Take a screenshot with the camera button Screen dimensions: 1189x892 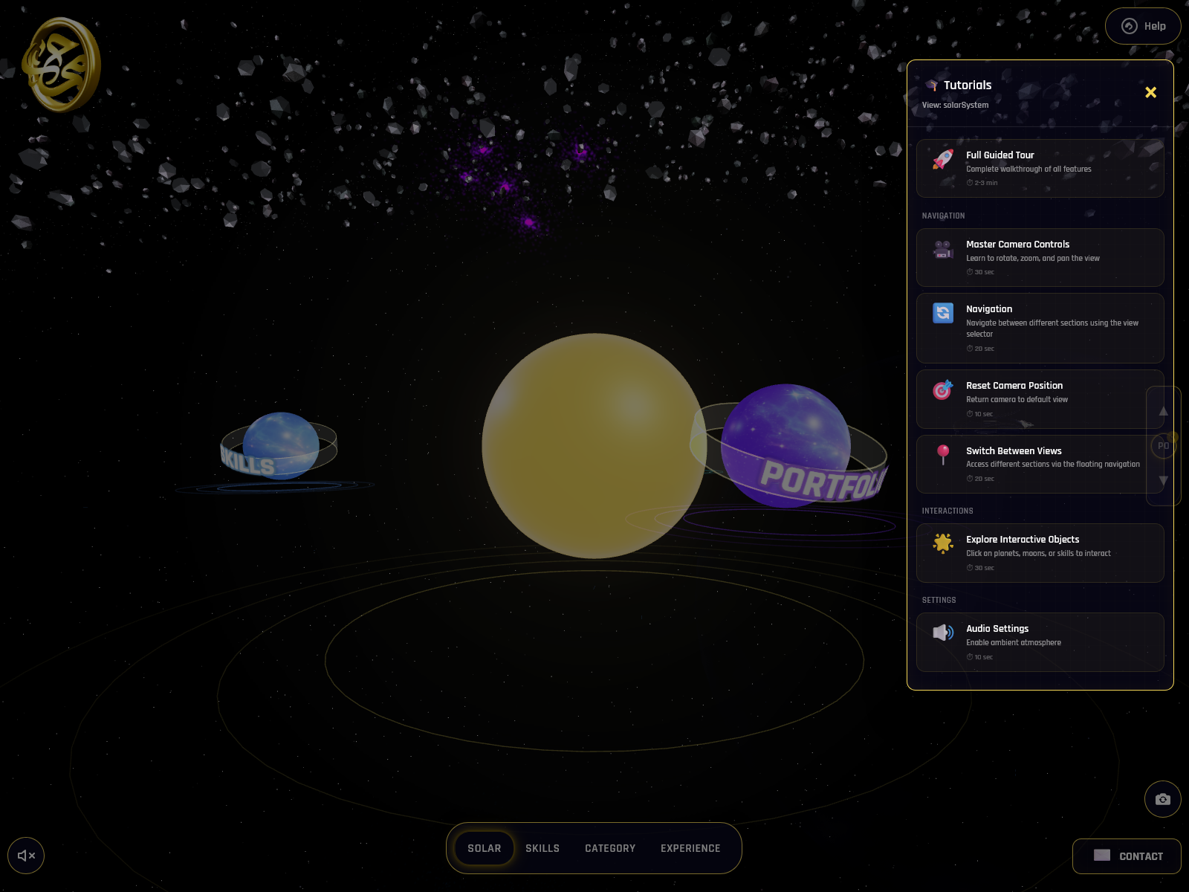(x=1163, y=799)
